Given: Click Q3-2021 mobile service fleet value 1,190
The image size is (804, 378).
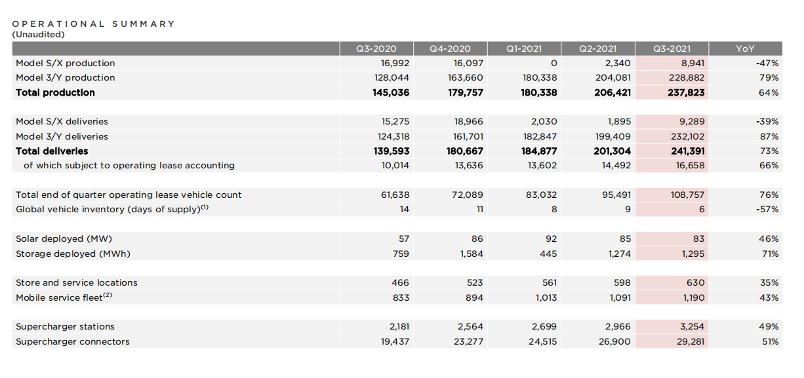Looking at the screenshot, I should [x=694, y=297].
